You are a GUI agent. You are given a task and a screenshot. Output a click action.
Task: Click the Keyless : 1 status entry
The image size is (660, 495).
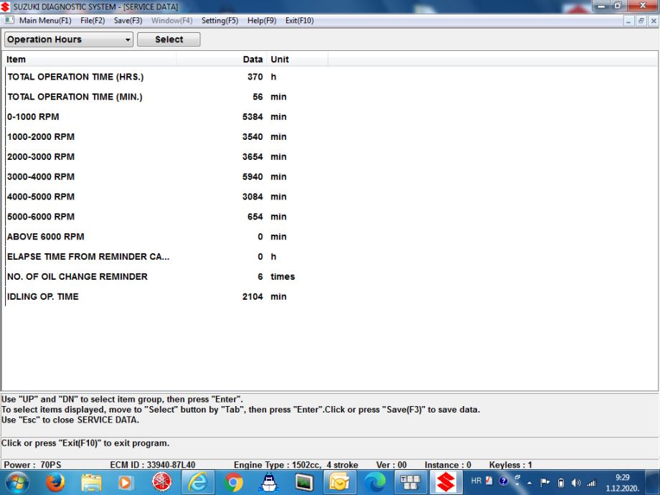(511, 465)
